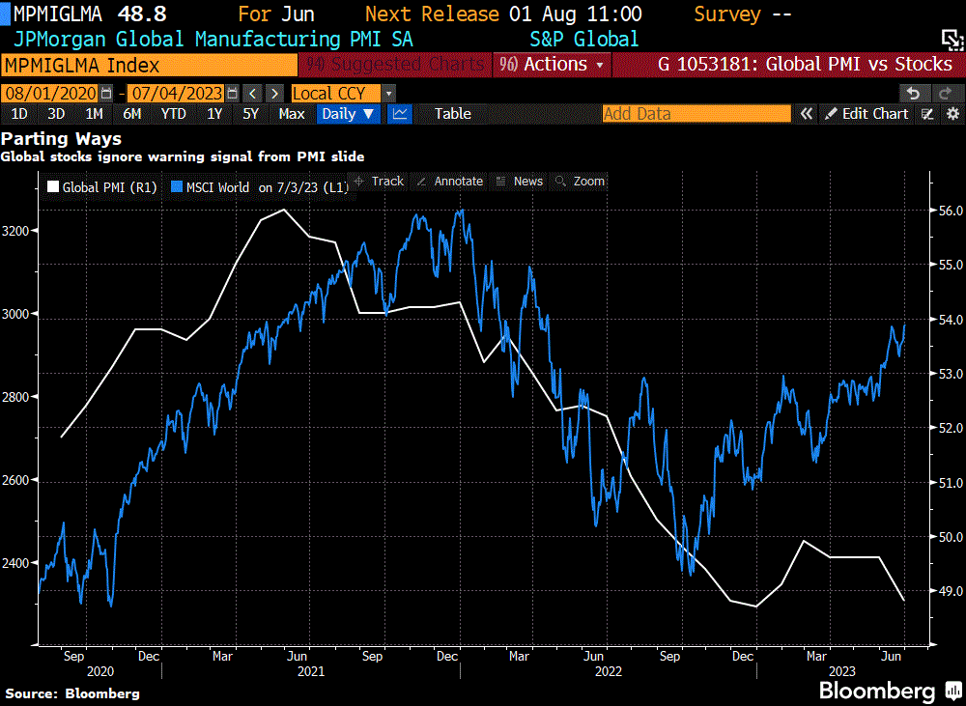Image resolution: width=966 pixels, height=706 pixels.
Task: Collapse the panel with double chevron
Action: click(x=806, y=114)
